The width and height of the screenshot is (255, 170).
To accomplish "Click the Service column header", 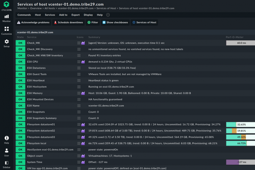I will [31, 37].
